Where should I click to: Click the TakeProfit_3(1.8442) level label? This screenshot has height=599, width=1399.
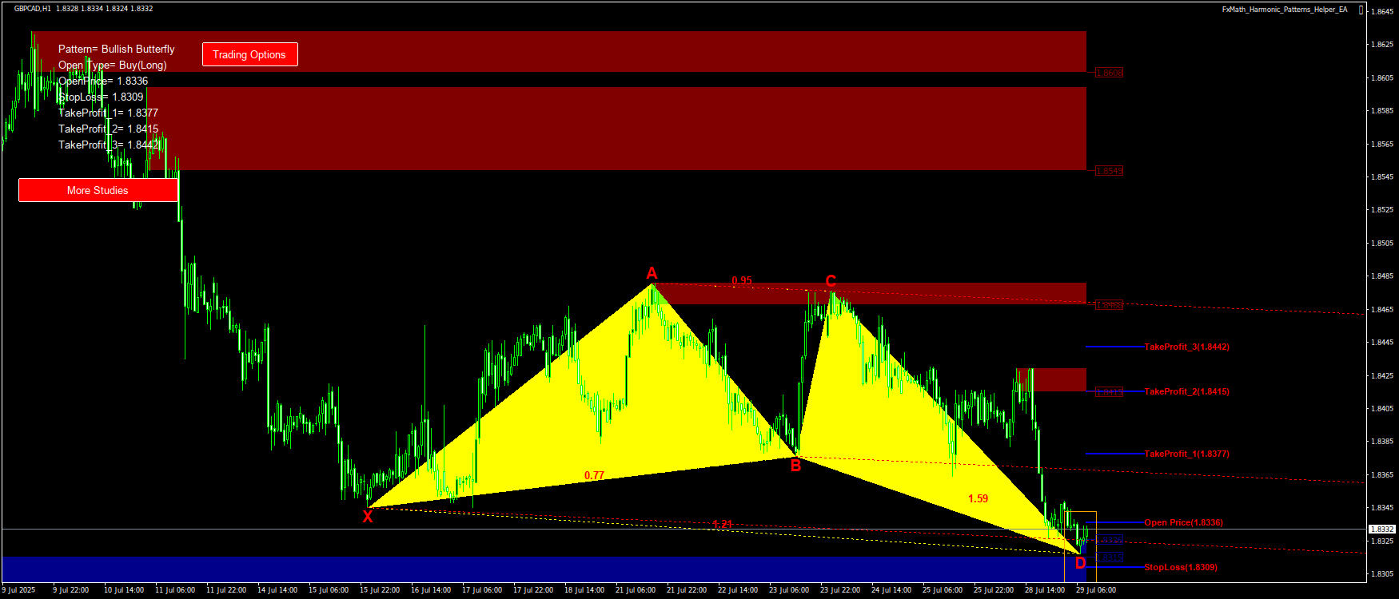point(1186,347)
